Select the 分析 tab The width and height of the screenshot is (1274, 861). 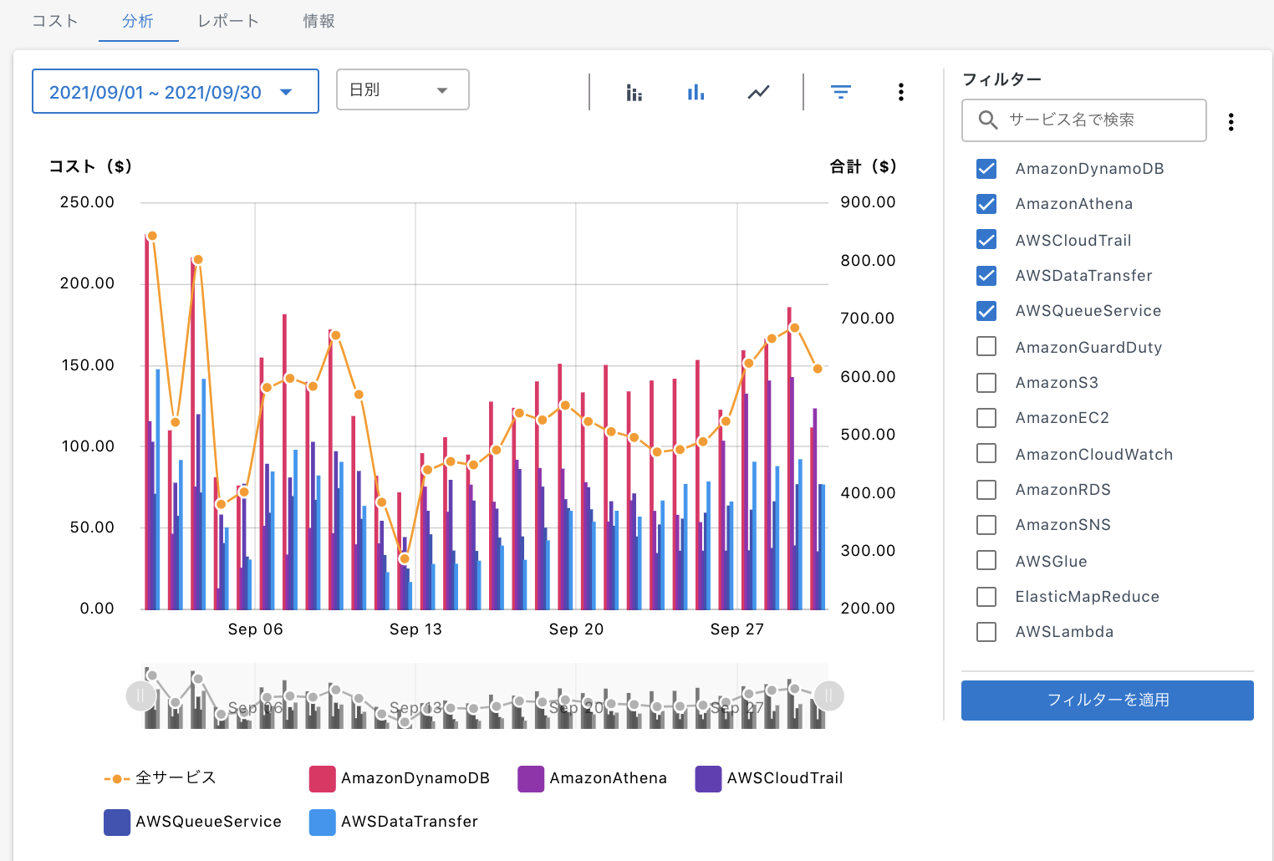138,21
